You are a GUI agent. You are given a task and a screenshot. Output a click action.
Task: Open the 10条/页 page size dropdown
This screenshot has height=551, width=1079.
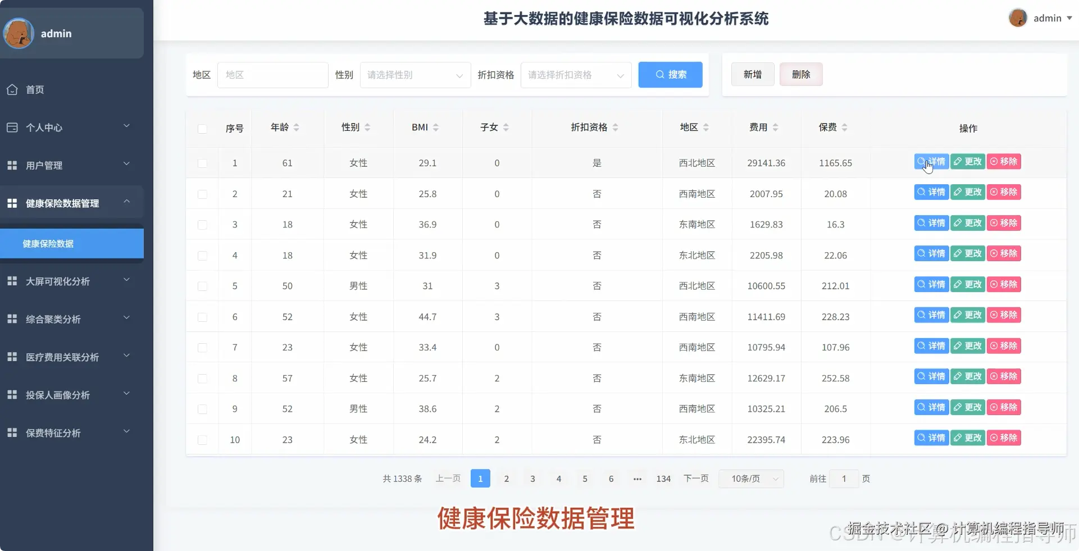point(751,479)
